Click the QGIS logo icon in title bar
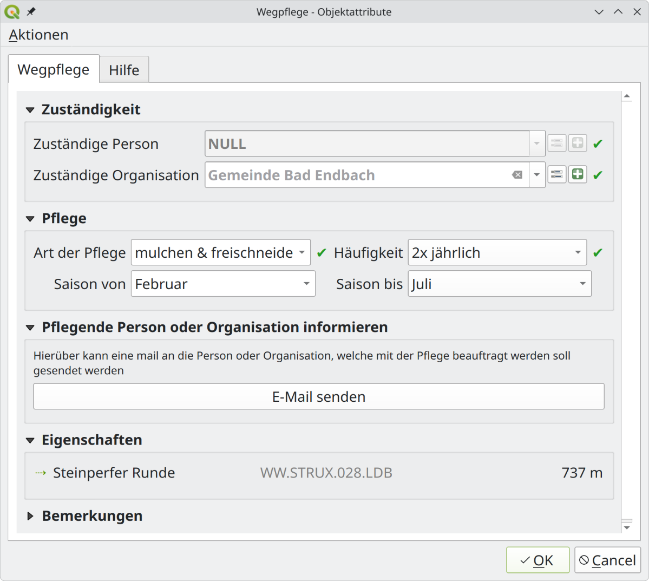This screenshot has height=581, width=649. coord(12,11)
